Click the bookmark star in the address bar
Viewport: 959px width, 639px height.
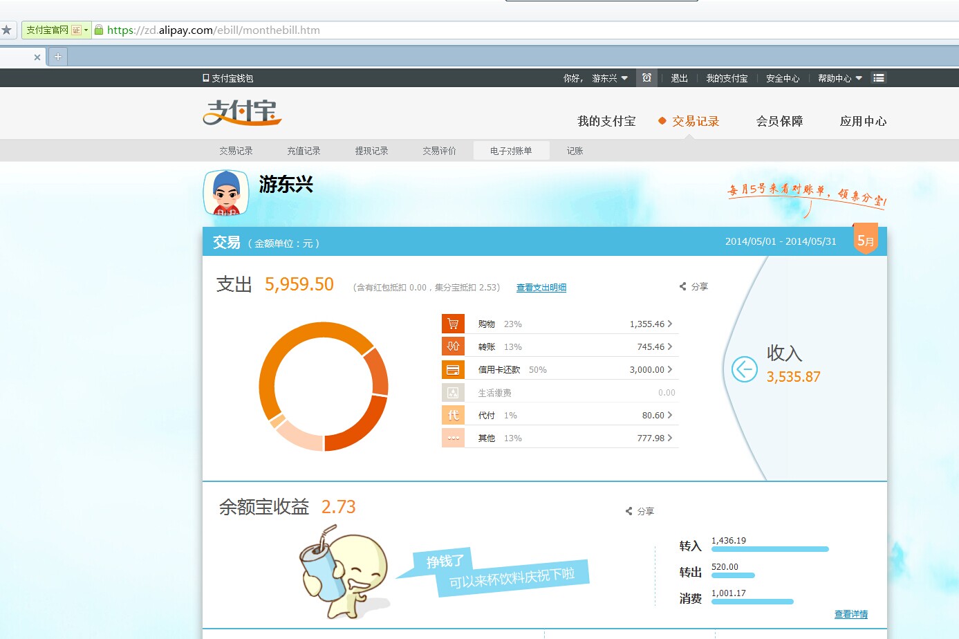tap(6, 30)
